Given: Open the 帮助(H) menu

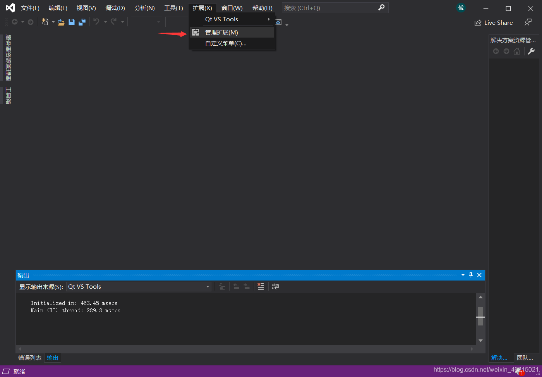Looking at the screenshot, I should click(262, 8).
